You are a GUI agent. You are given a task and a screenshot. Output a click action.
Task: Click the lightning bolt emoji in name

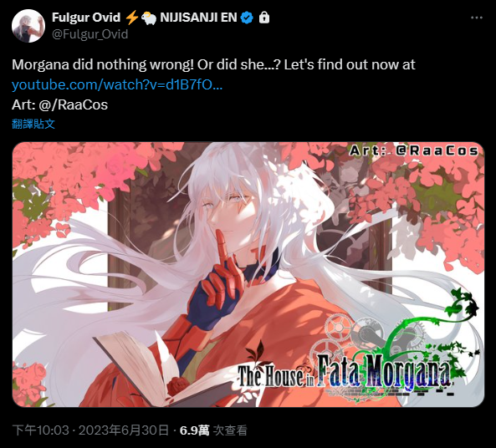coord(131,18)
